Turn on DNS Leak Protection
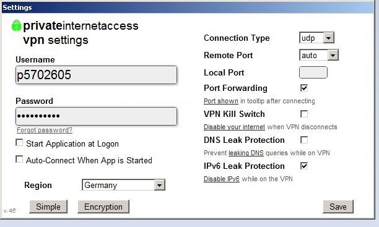Viewport: 379px width, 227px height. click(x=304, y=140)
